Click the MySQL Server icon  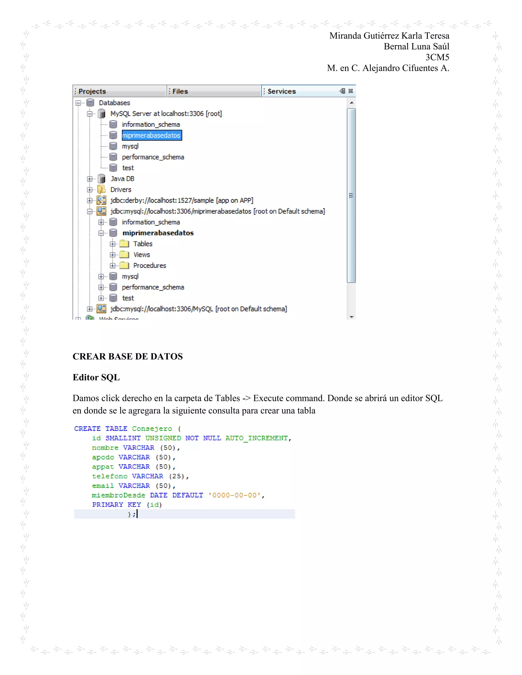tap(101, 114)
